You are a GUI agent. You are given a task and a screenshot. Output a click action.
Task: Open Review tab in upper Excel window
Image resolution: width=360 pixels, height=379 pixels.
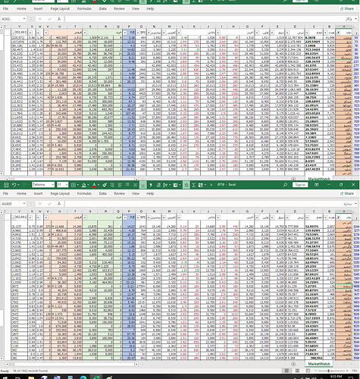tap(119, 8)
